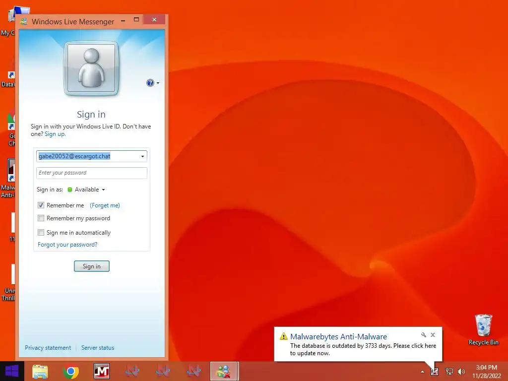
Task: Click the Malwarebytes Anti-Malware notification title
Action: coord(338,337)
